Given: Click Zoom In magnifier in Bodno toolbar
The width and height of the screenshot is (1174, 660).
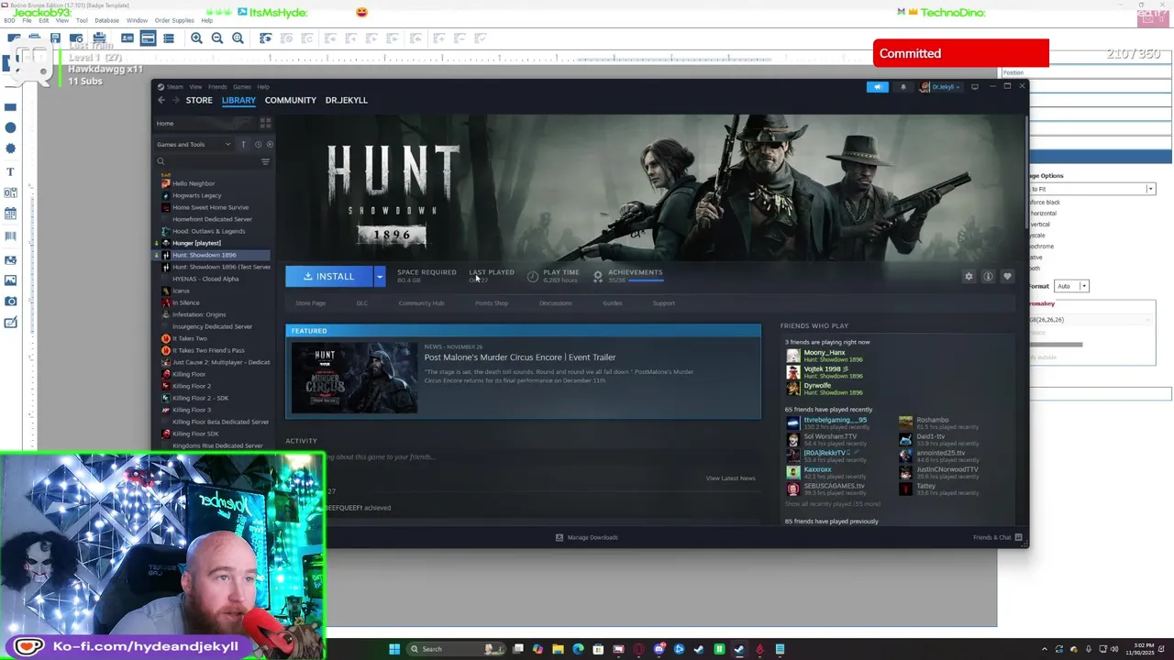Looking at the screenshot, I should 196,38.
